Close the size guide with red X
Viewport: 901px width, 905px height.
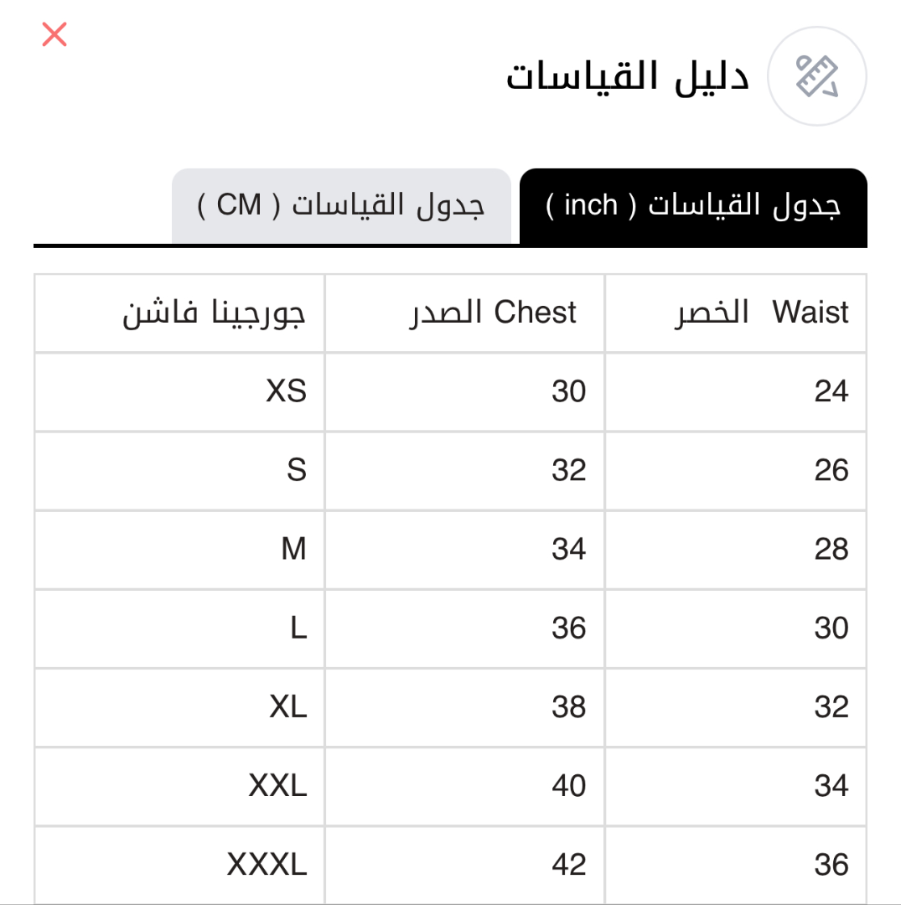click(x=54, y=35)
